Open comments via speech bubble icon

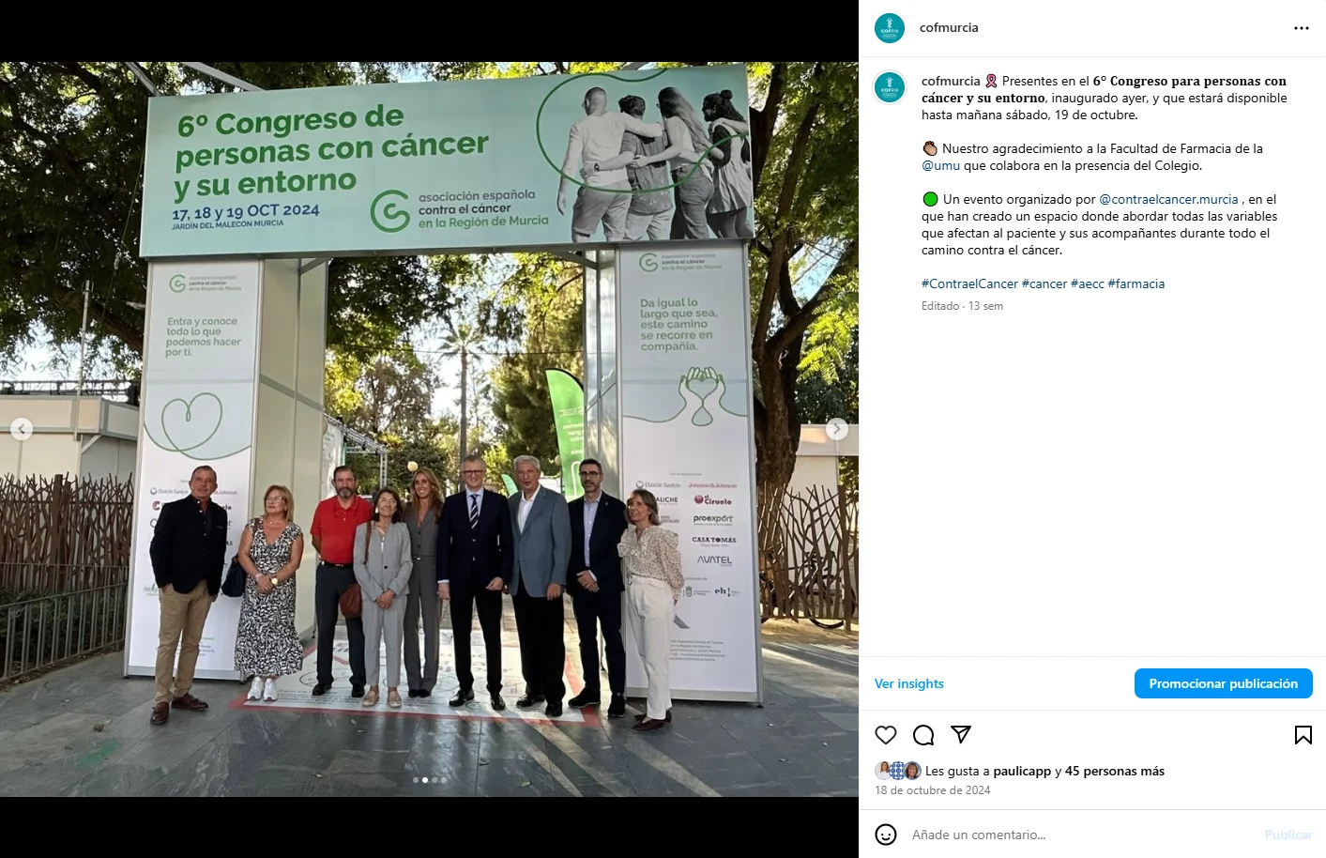923,735
